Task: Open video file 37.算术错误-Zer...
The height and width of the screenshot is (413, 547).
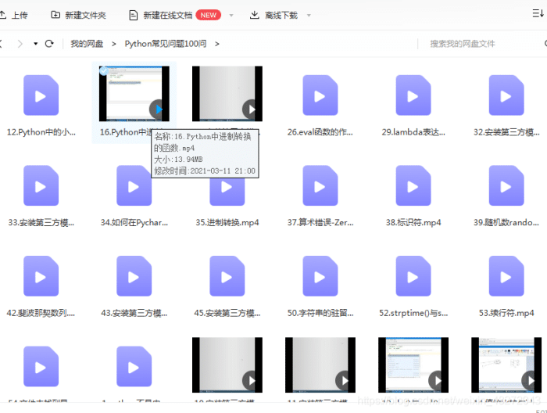Action: [320, 185]
